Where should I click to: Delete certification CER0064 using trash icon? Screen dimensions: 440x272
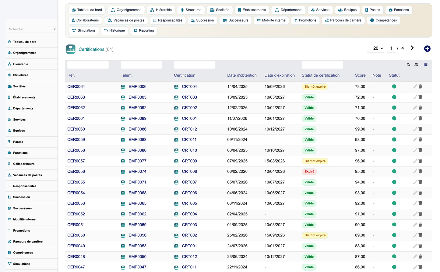coord(420,86)
